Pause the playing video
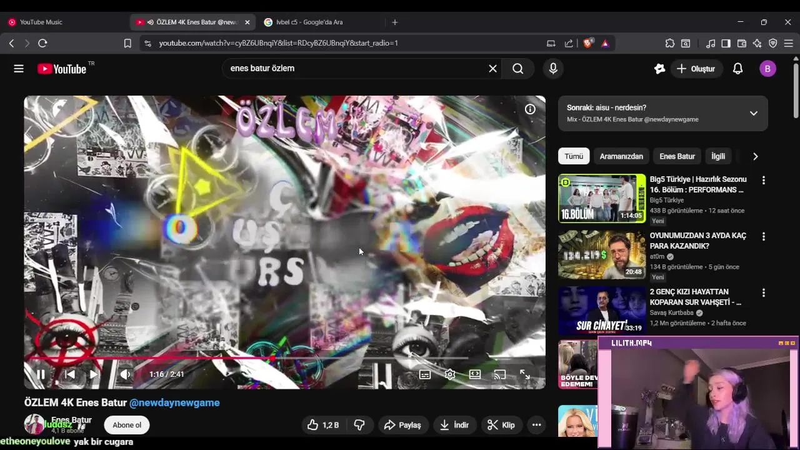Screen dimensions: 800x450 pos(41,374)
